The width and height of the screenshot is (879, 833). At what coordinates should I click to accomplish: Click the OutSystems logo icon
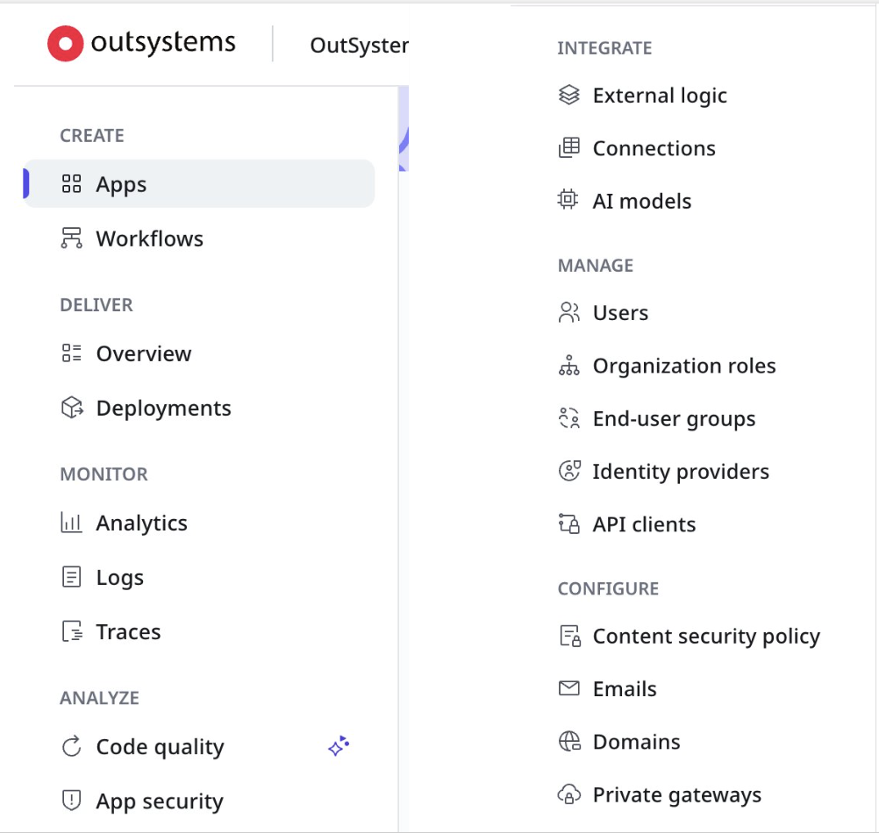66,44
